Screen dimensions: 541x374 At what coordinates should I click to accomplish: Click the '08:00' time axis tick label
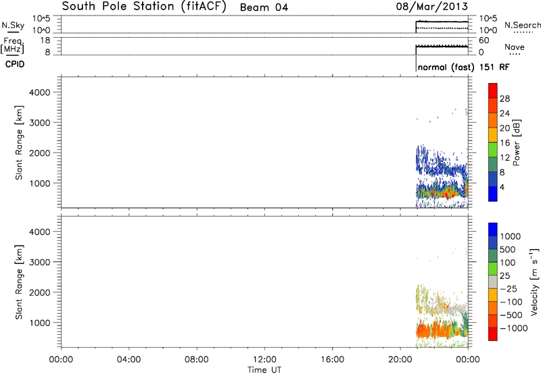197,360
